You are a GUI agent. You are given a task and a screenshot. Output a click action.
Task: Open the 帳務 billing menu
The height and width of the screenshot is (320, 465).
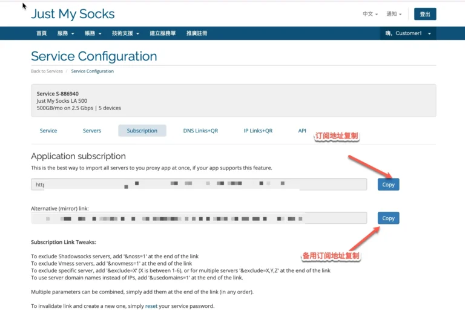coord(93,33)
